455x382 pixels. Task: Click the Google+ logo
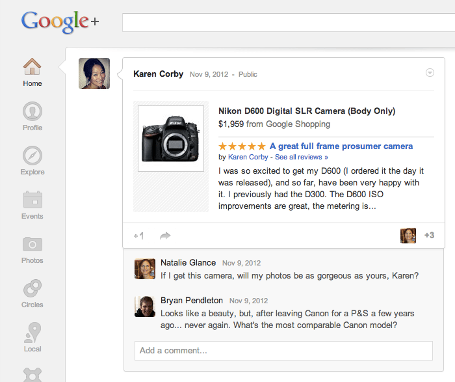coord(60,21)
